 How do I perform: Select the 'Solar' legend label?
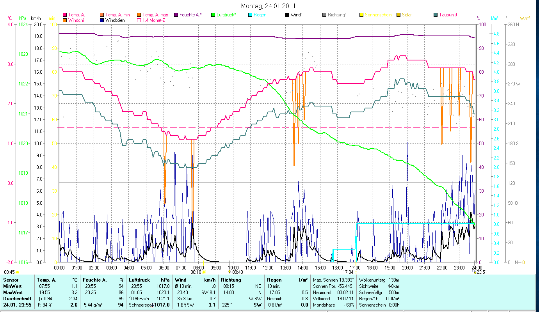tap(407, 15)
